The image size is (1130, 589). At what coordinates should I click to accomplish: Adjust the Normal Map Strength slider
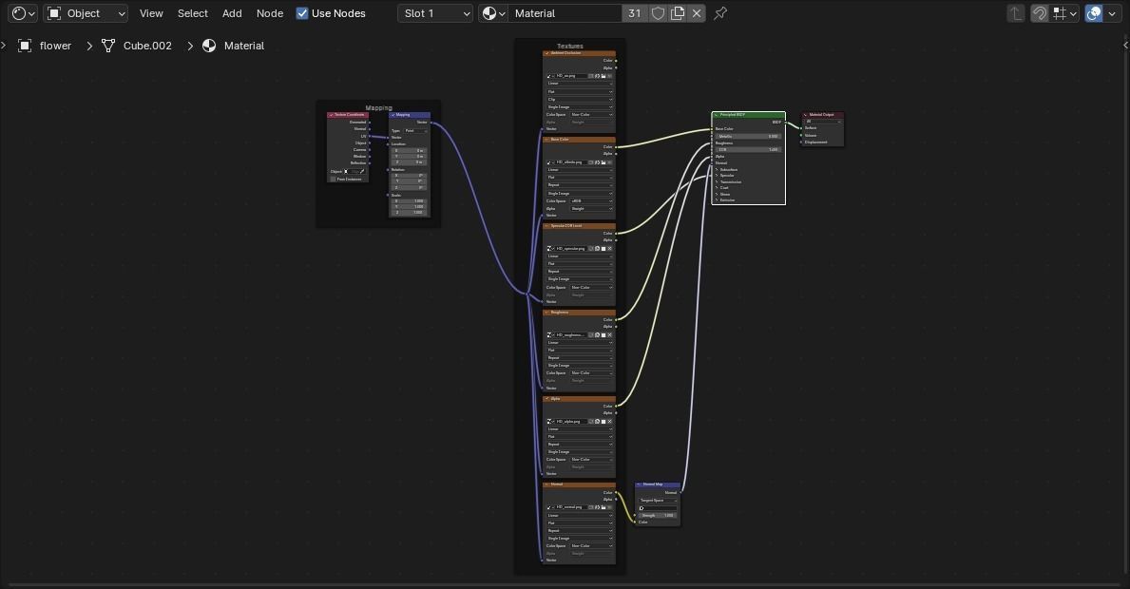click(x=658, y=515)
